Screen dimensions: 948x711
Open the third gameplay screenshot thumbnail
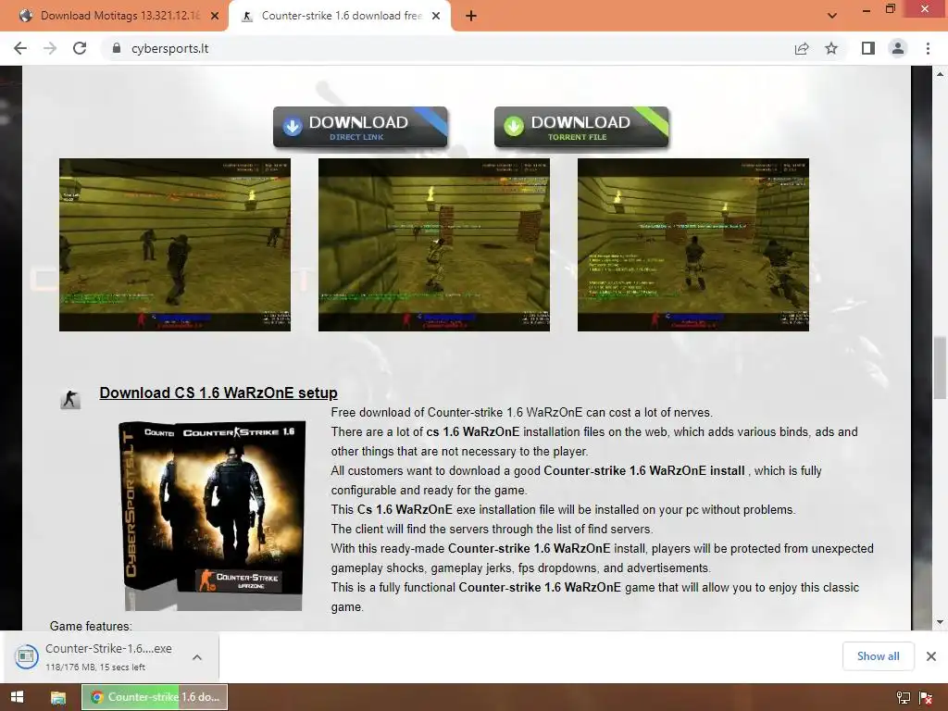693,244
